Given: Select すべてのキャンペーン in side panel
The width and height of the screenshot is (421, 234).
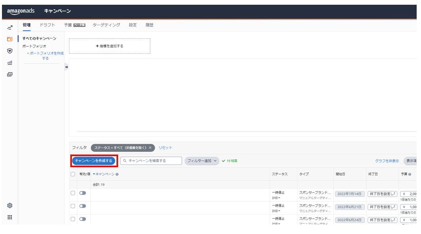Looking at the screenshot, I should tap(39, 38).
